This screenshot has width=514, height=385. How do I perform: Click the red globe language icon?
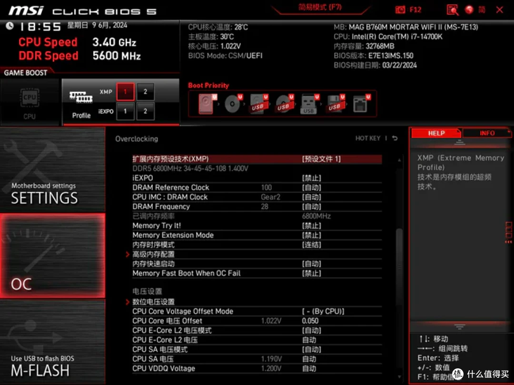coord(469,10)
